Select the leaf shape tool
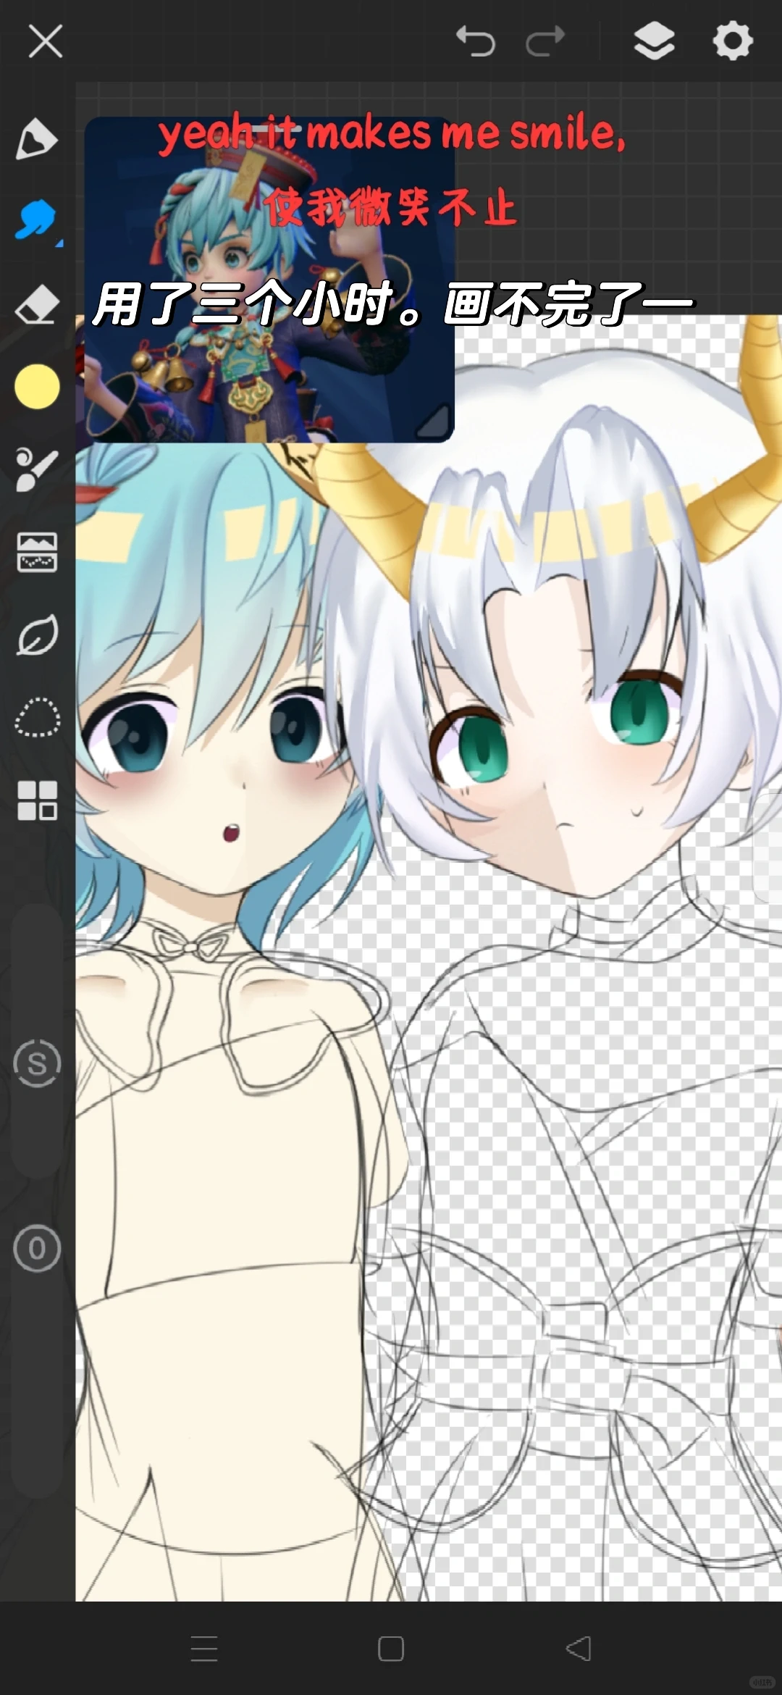Viewport: 782px width, 1695px height. 37,635
